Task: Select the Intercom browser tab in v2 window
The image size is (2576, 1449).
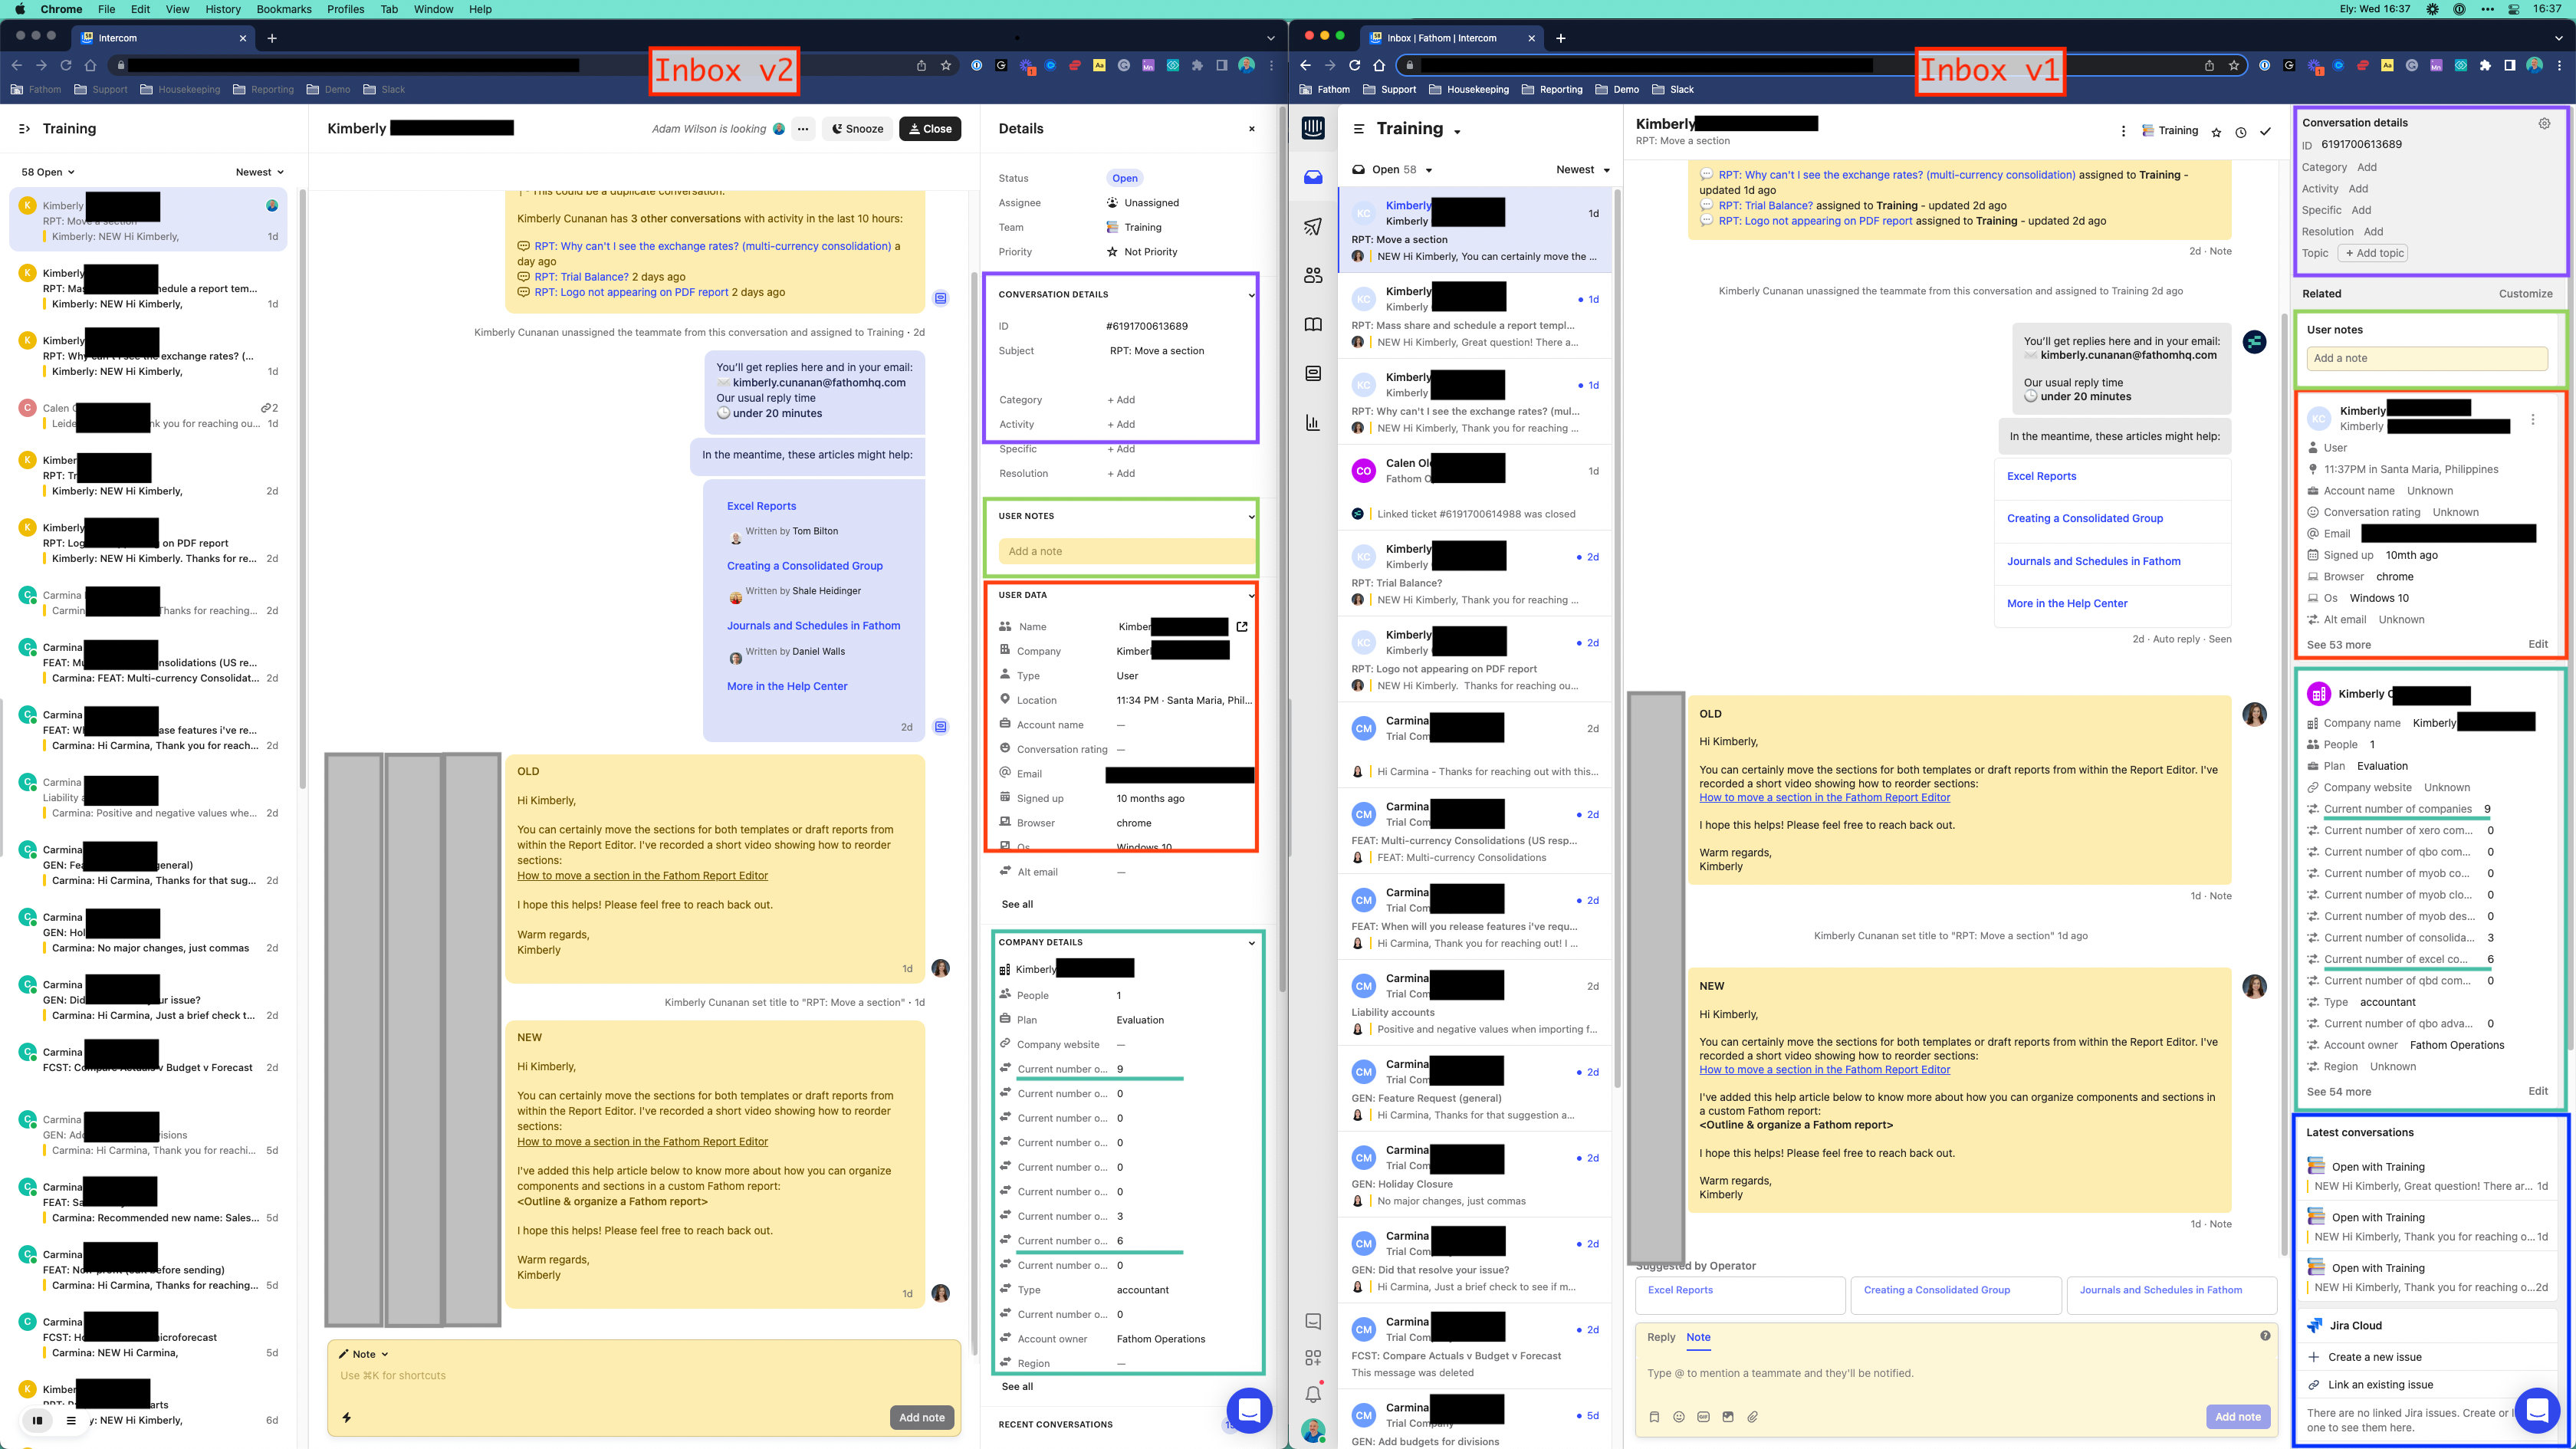Action: (163, 38)
